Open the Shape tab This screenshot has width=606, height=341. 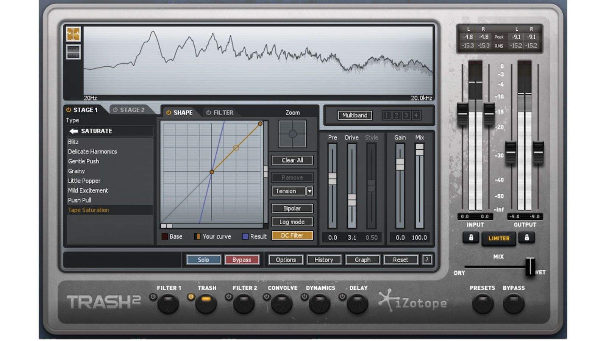[183, 113]
